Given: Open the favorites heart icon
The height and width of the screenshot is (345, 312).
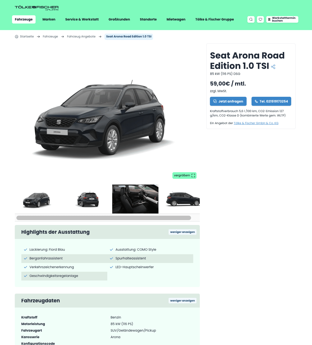Looking at the screenshot, I should [261, 19].
